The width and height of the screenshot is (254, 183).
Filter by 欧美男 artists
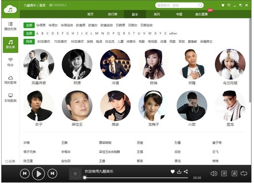(x=81, y=25)
